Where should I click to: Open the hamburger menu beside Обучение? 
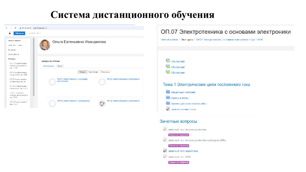click(x=10, y=33)
